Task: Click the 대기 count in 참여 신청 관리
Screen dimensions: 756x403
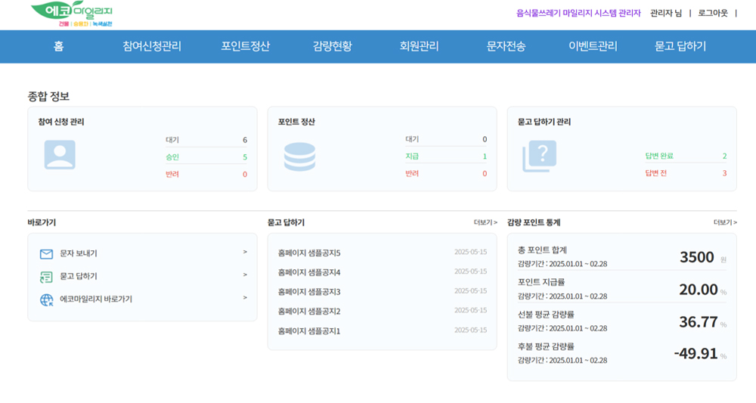Action: tap(244, 140)
